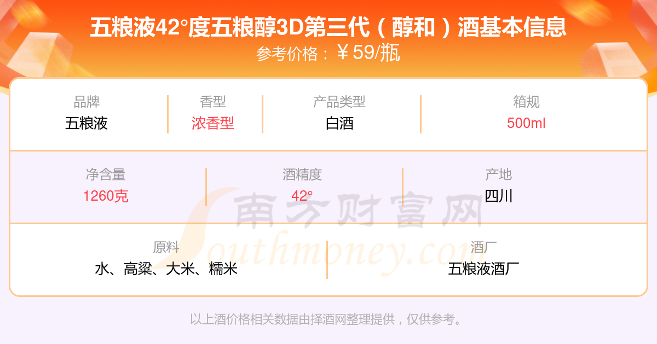The image size is (657, 344).
Task: Click the 品牌 field label
Action: point(87,102)
